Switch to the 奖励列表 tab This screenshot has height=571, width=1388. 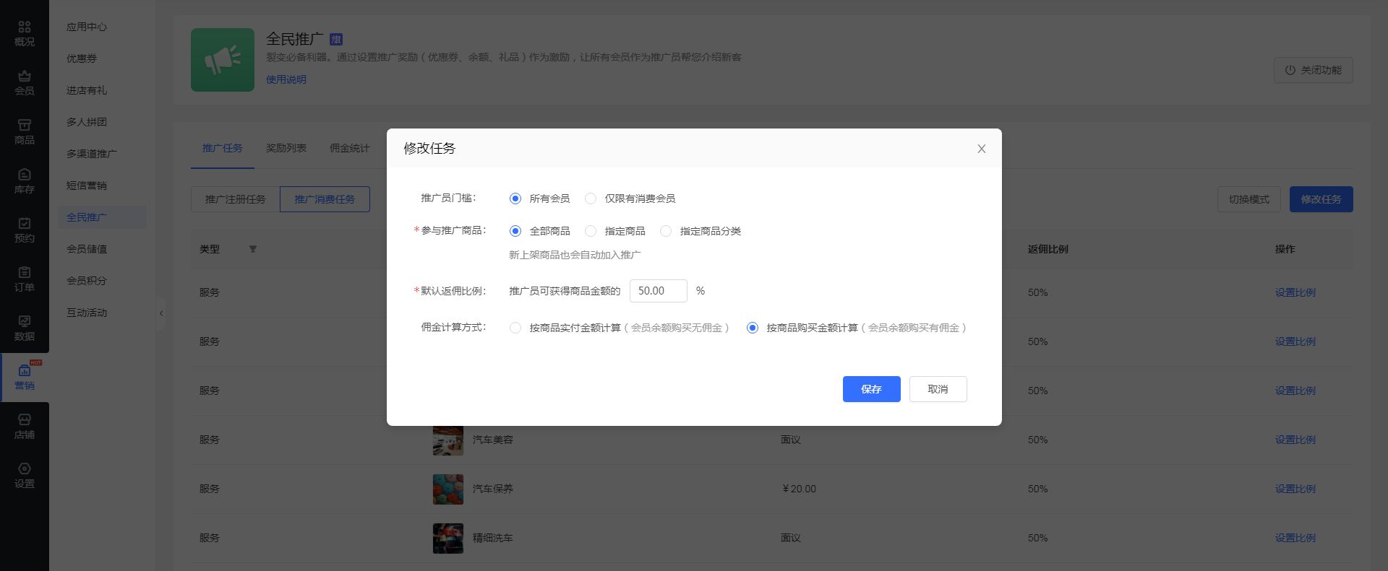pos(286,148)
